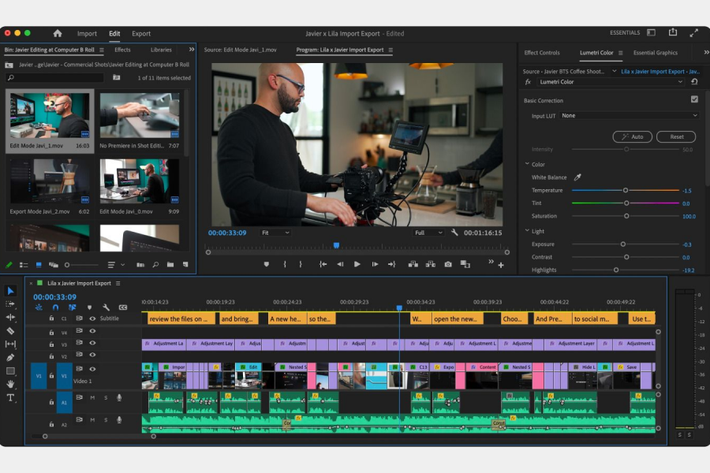This screenshot has height=473, width=710.
Task: Click the Auto button
Action: point(632,137)
